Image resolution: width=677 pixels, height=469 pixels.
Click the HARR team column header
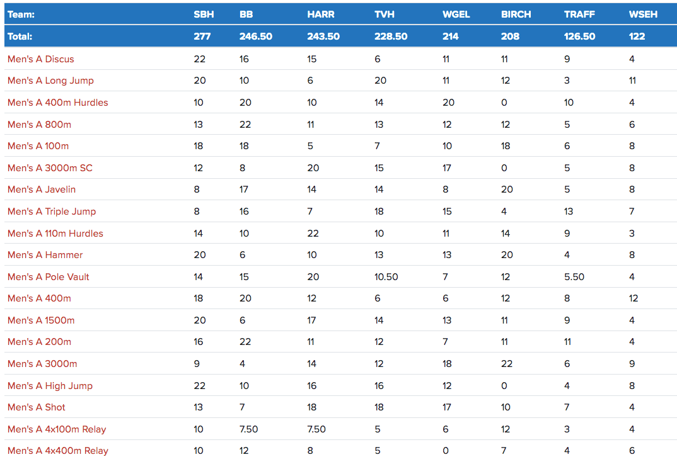click(x=321, y=14)
